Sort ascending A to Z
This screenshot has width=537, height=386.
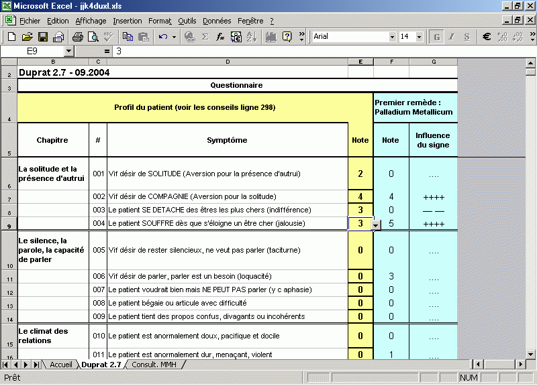click(x=252, y=37)
